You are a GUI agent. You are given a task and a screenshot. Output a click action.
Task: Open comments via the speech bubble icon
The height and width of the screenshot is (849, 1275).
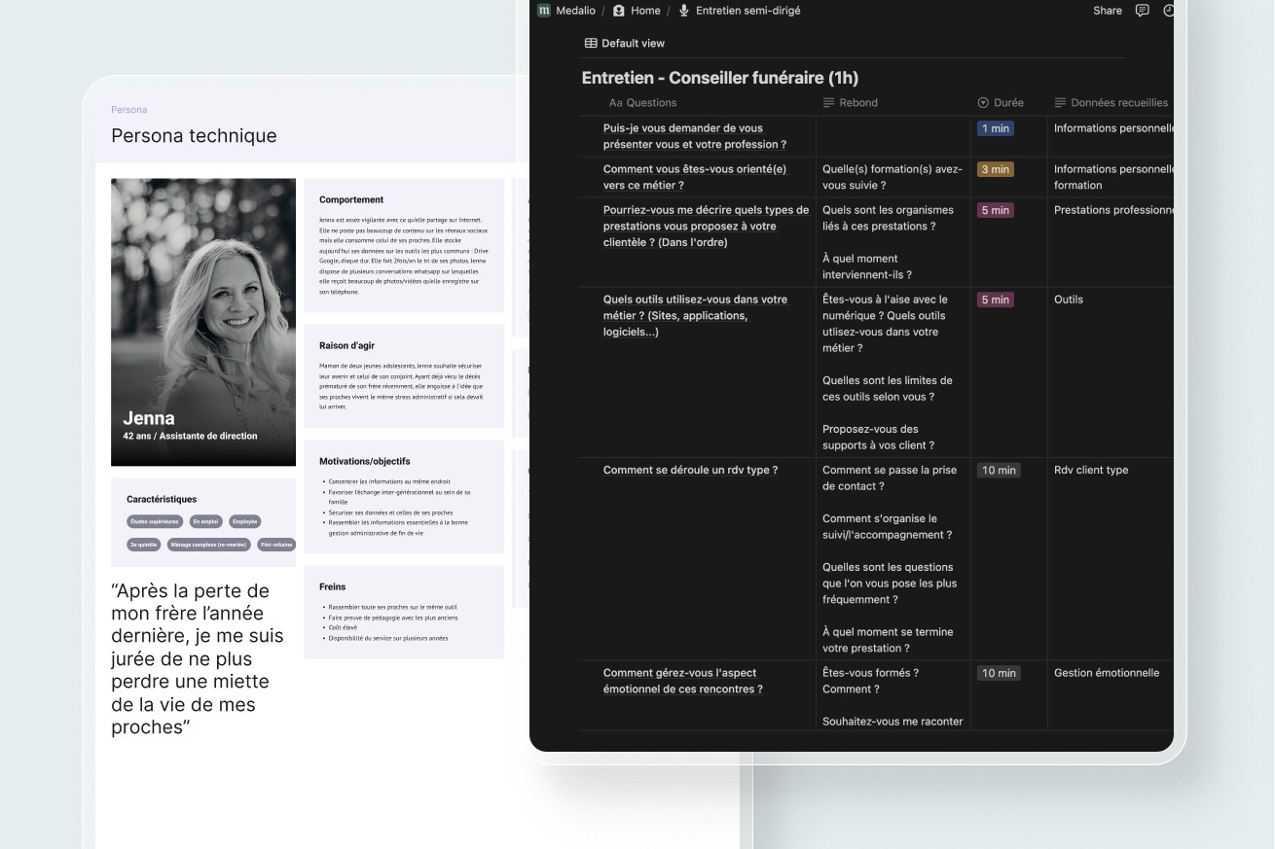point(1141,10)
